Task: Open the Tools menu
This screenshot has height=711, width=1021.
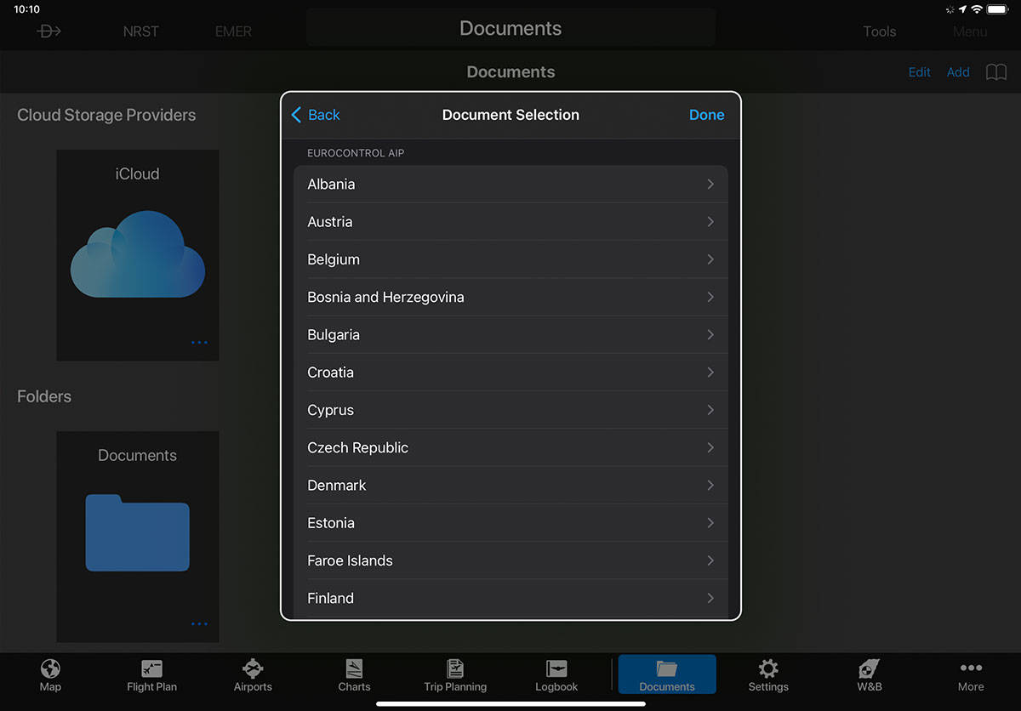Action: 879,31
